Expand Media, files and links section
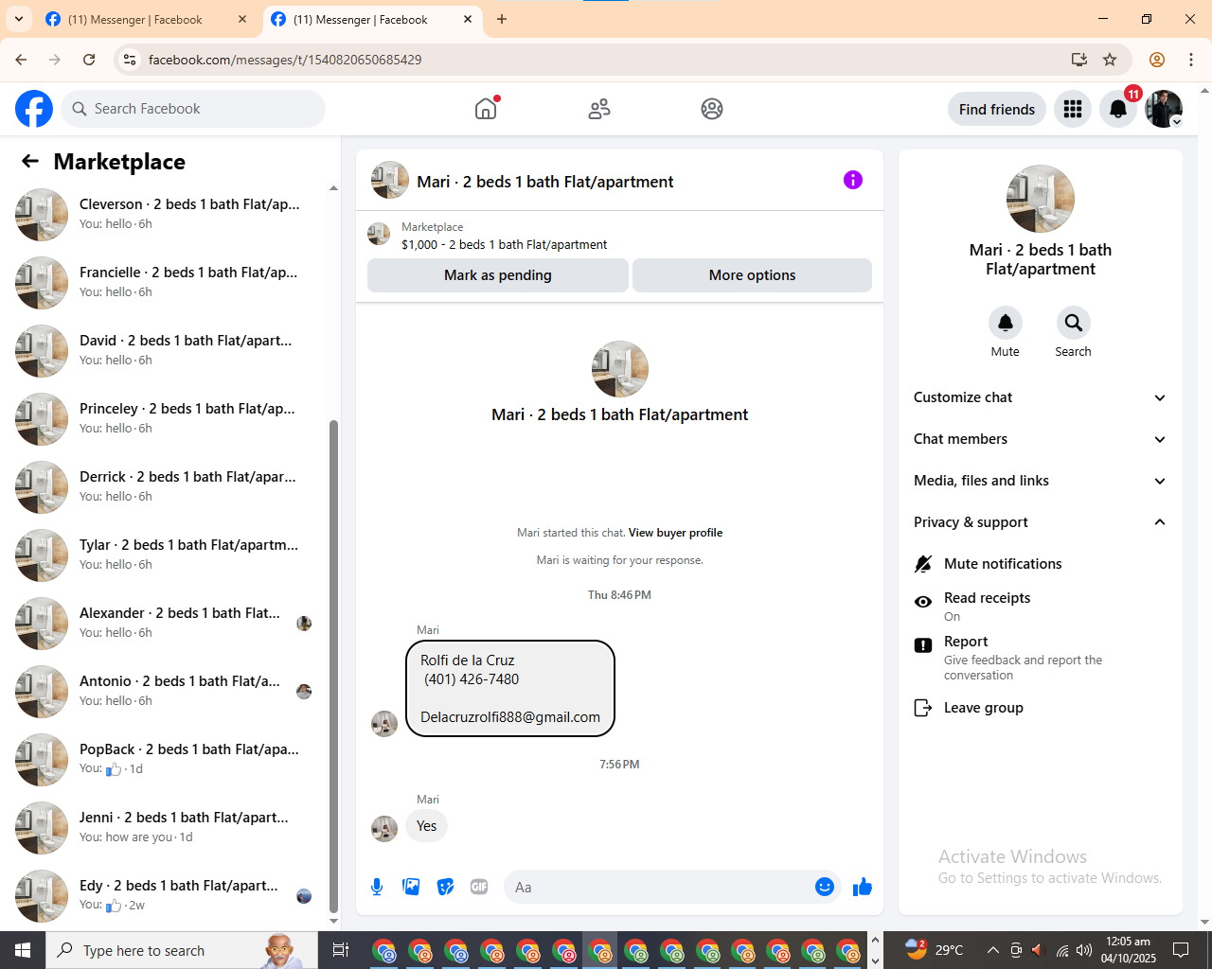 (1041, 481)
